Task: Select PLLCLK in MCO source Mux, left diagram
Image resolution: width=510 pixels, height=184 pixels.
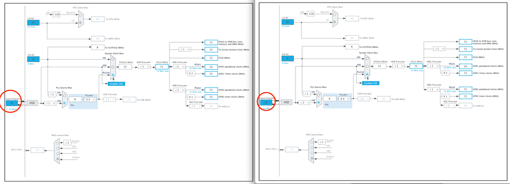Action: [58, 143]
